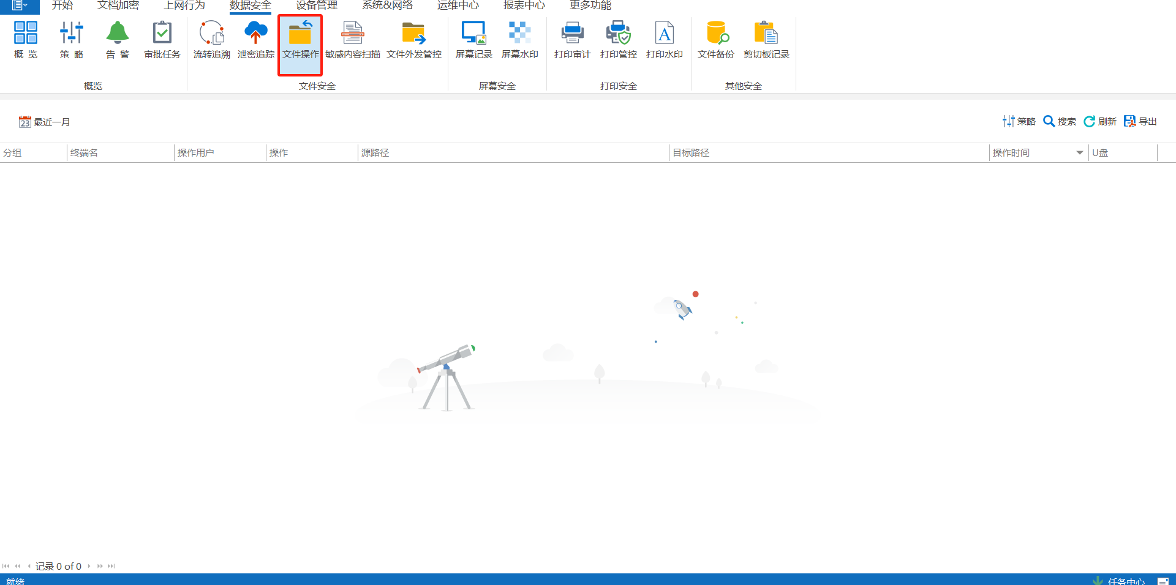Go to the previous record page

(29, 566)
